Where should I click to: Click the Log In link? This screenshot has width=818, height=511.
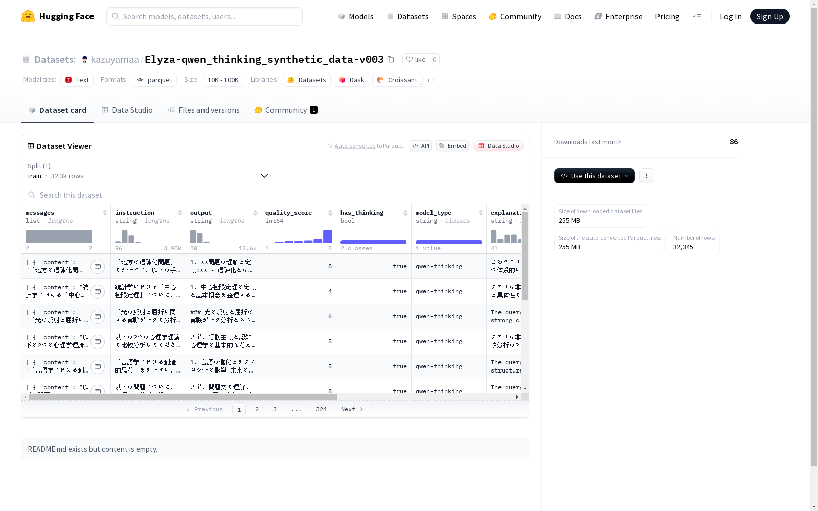(x=731, y=16)
